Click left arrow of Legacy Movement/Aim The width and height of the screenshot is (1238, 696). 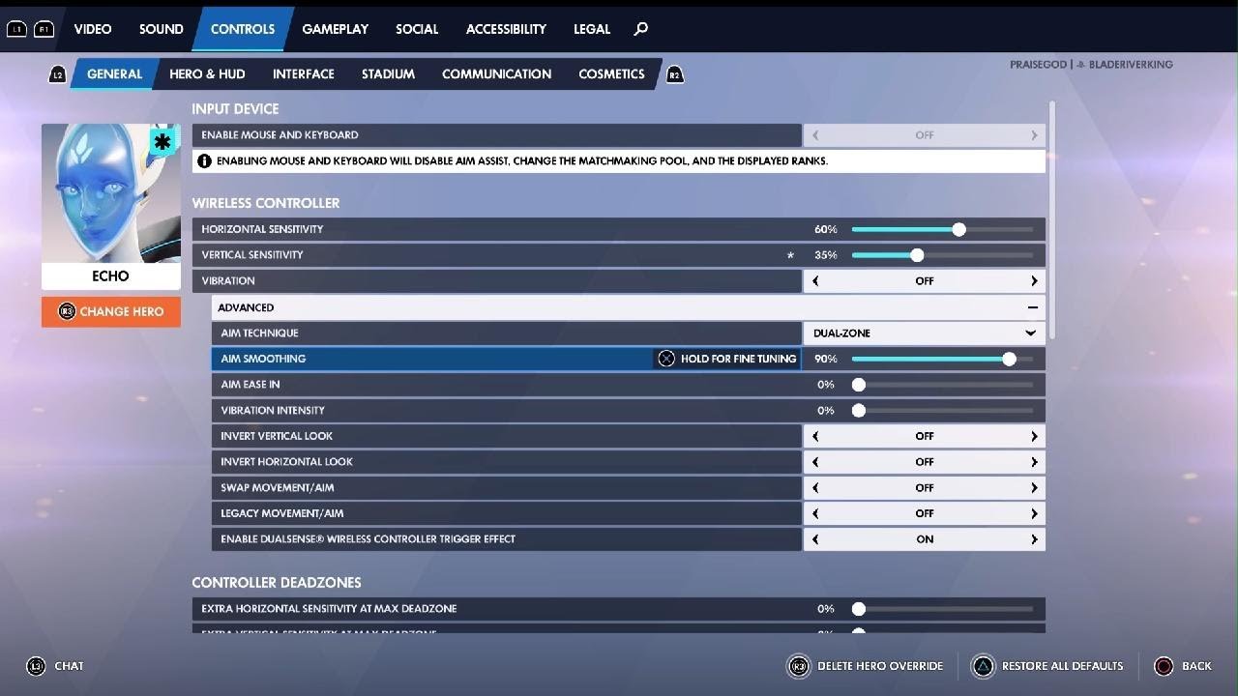click(815, 513)
